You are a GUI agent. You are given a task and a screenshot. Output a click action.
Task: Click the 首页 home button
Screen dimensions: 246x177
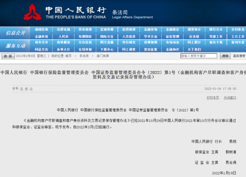point(8,56)
